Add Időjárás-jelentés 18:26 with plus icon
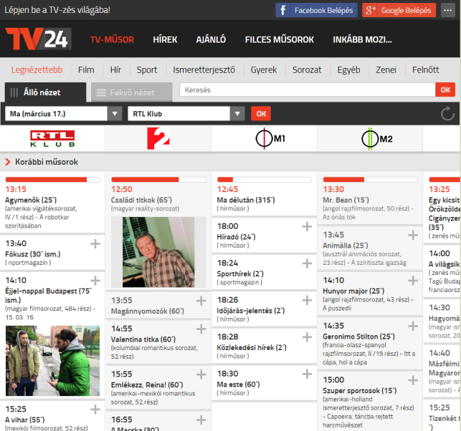 pyautogui.click(x=307, y=300)
